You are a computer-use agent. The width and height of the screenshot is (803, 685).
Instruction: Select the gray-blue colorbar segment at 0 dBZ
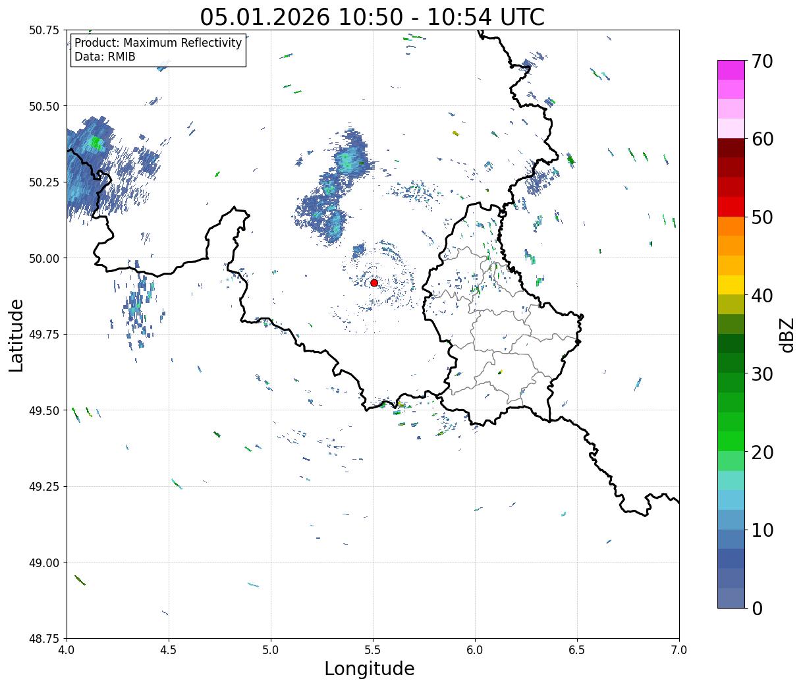click(x=731, y=597)
